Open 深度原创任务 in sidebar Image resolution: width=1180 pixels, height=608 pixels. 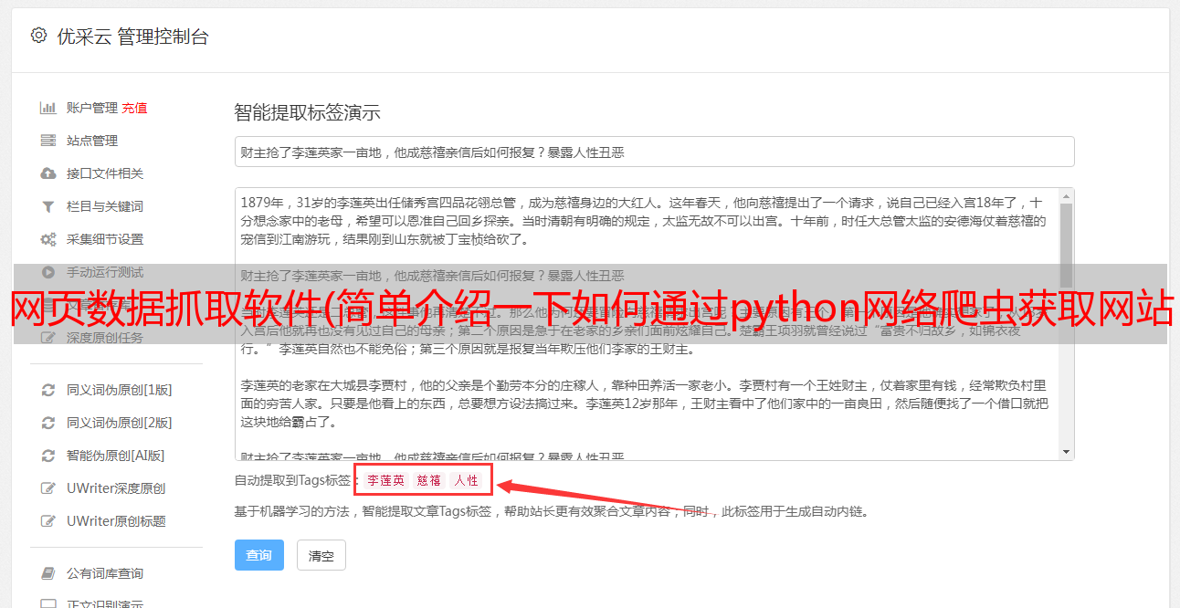105,338
